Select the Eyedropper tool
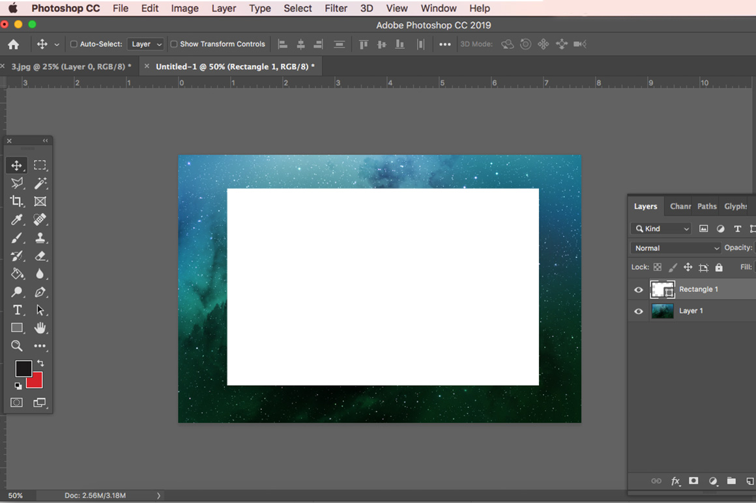 (17, 220)
